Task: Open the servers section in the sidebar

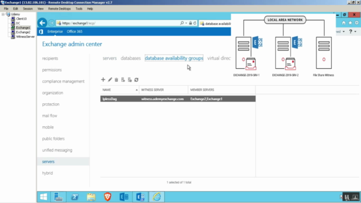Action: tap(48, 162)
